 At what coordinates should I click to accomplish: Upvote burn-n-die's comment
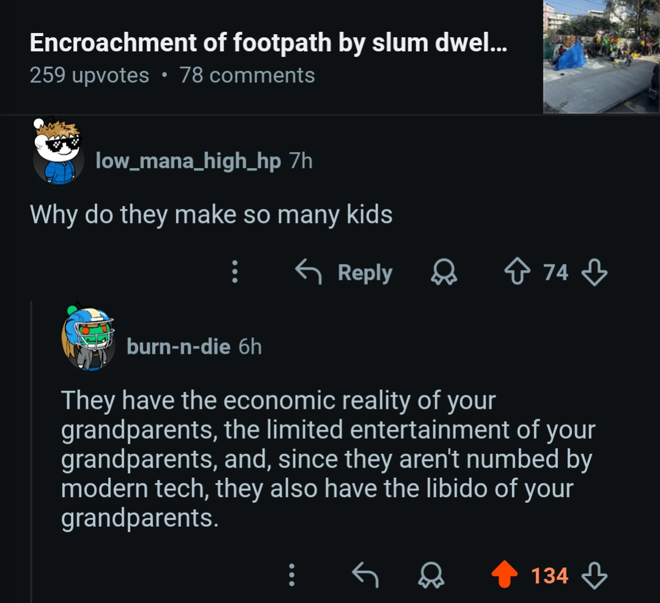pyautogui.click(x=504, y=575)
